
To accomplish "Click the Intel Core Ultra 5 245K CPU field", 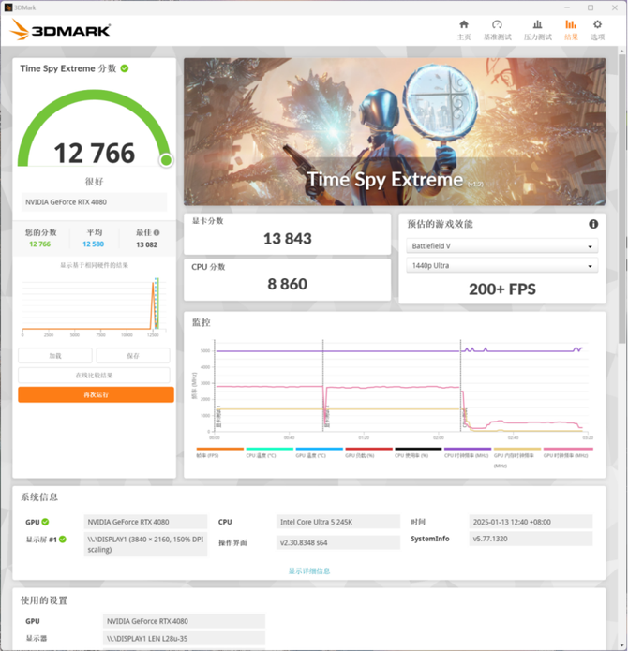I will (x=338, y=522).
